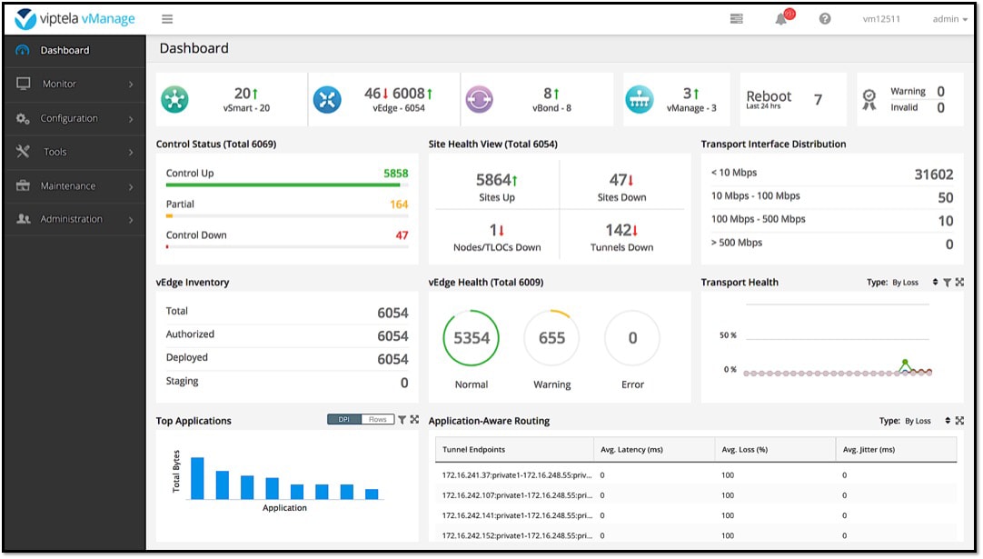This screenshot has width=983, height=559.
Task: Click the green peak point in Transport Health chart
Action: [x=905, y=362]
